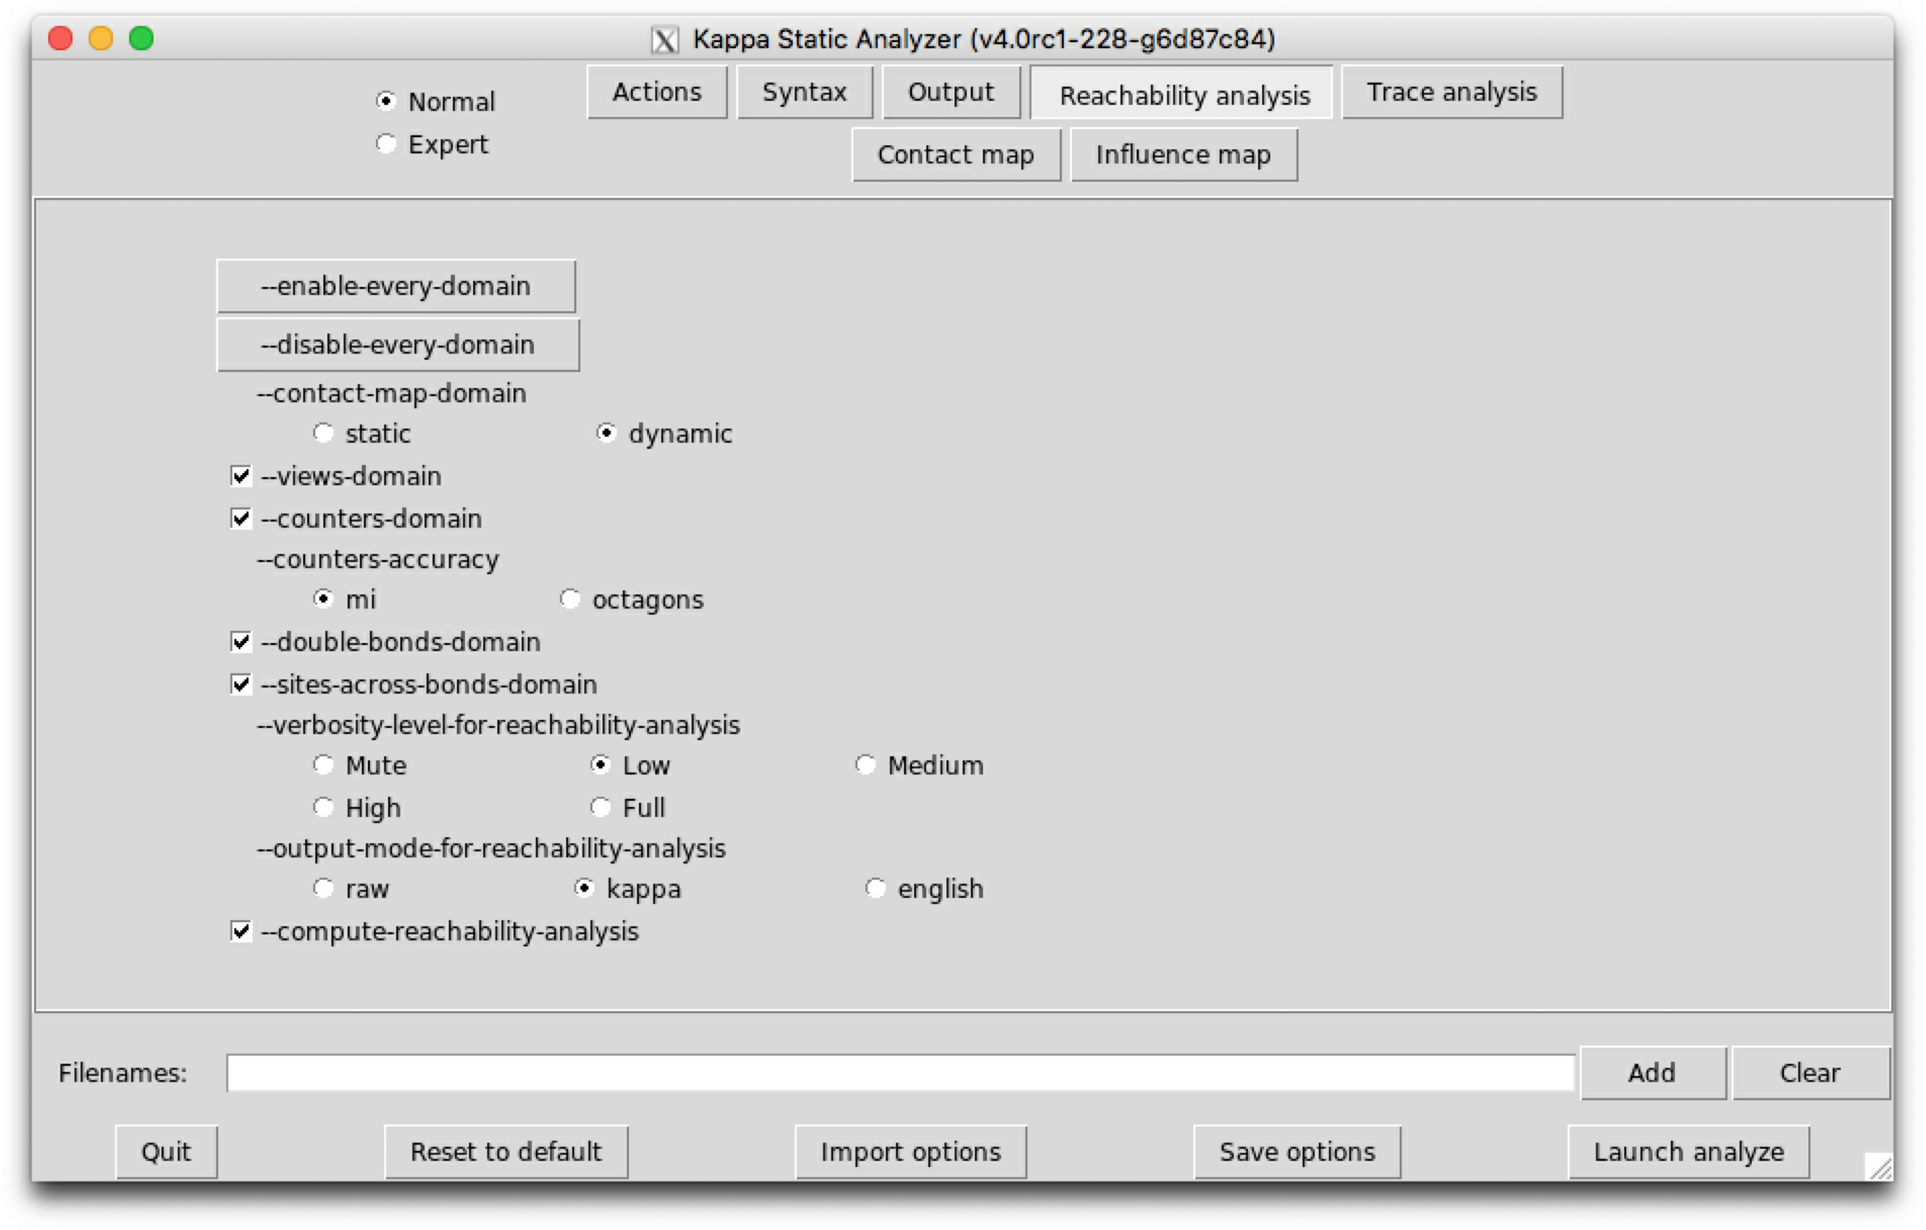Click the window resize grip corner

pos(1880,1167)
